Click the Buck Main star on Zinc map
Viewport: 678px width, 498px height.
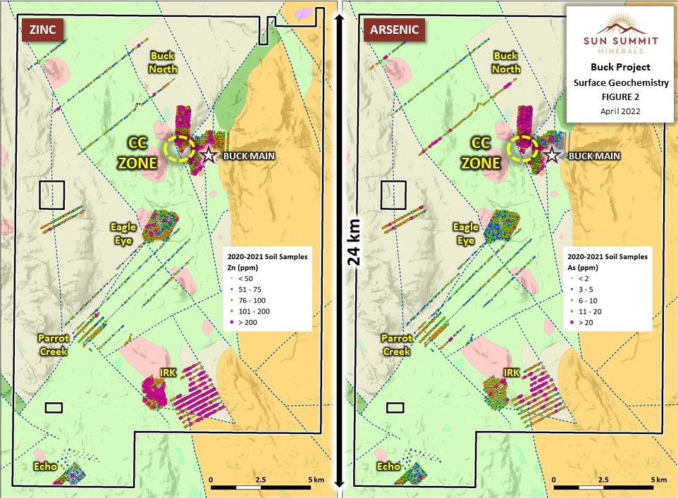coord(209,155)
